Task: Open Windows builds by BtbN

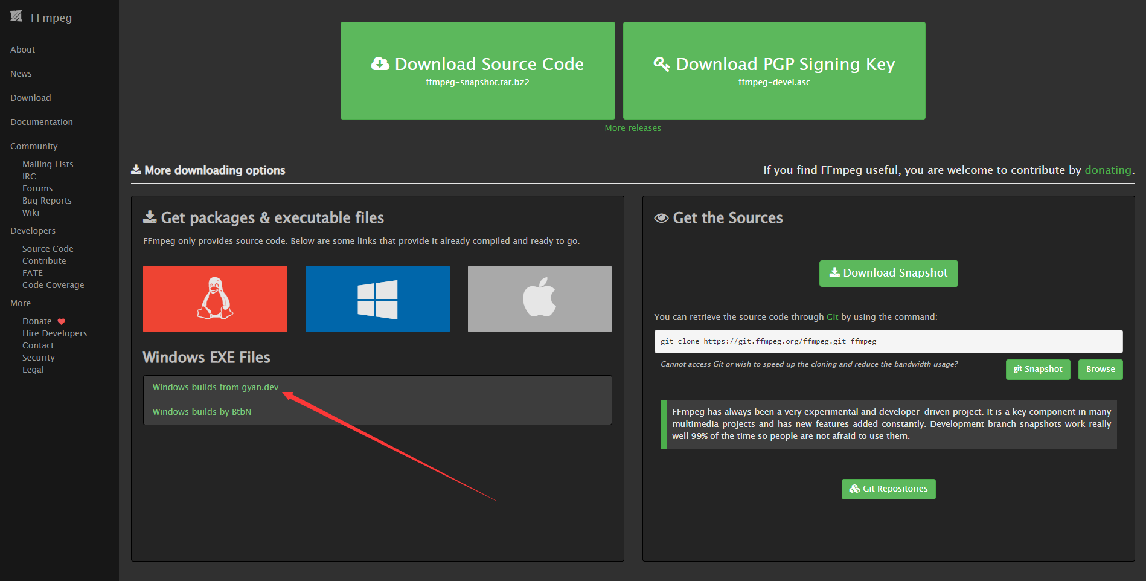Action: (x=202, y=412)
